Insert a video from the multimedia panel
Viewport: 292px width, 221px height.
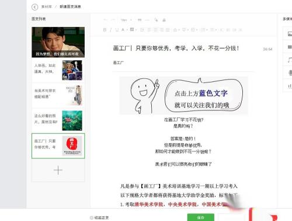290,47
